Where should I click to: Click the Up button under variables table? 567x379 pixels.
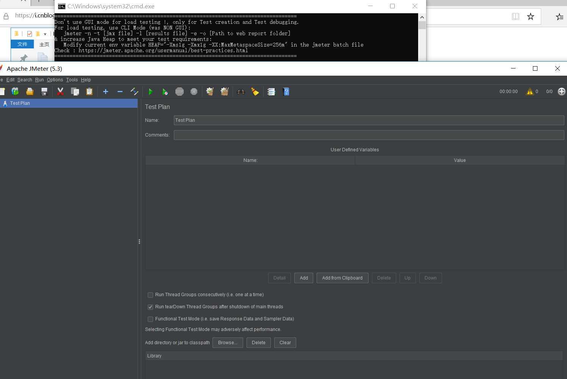[x=408, y=278]
